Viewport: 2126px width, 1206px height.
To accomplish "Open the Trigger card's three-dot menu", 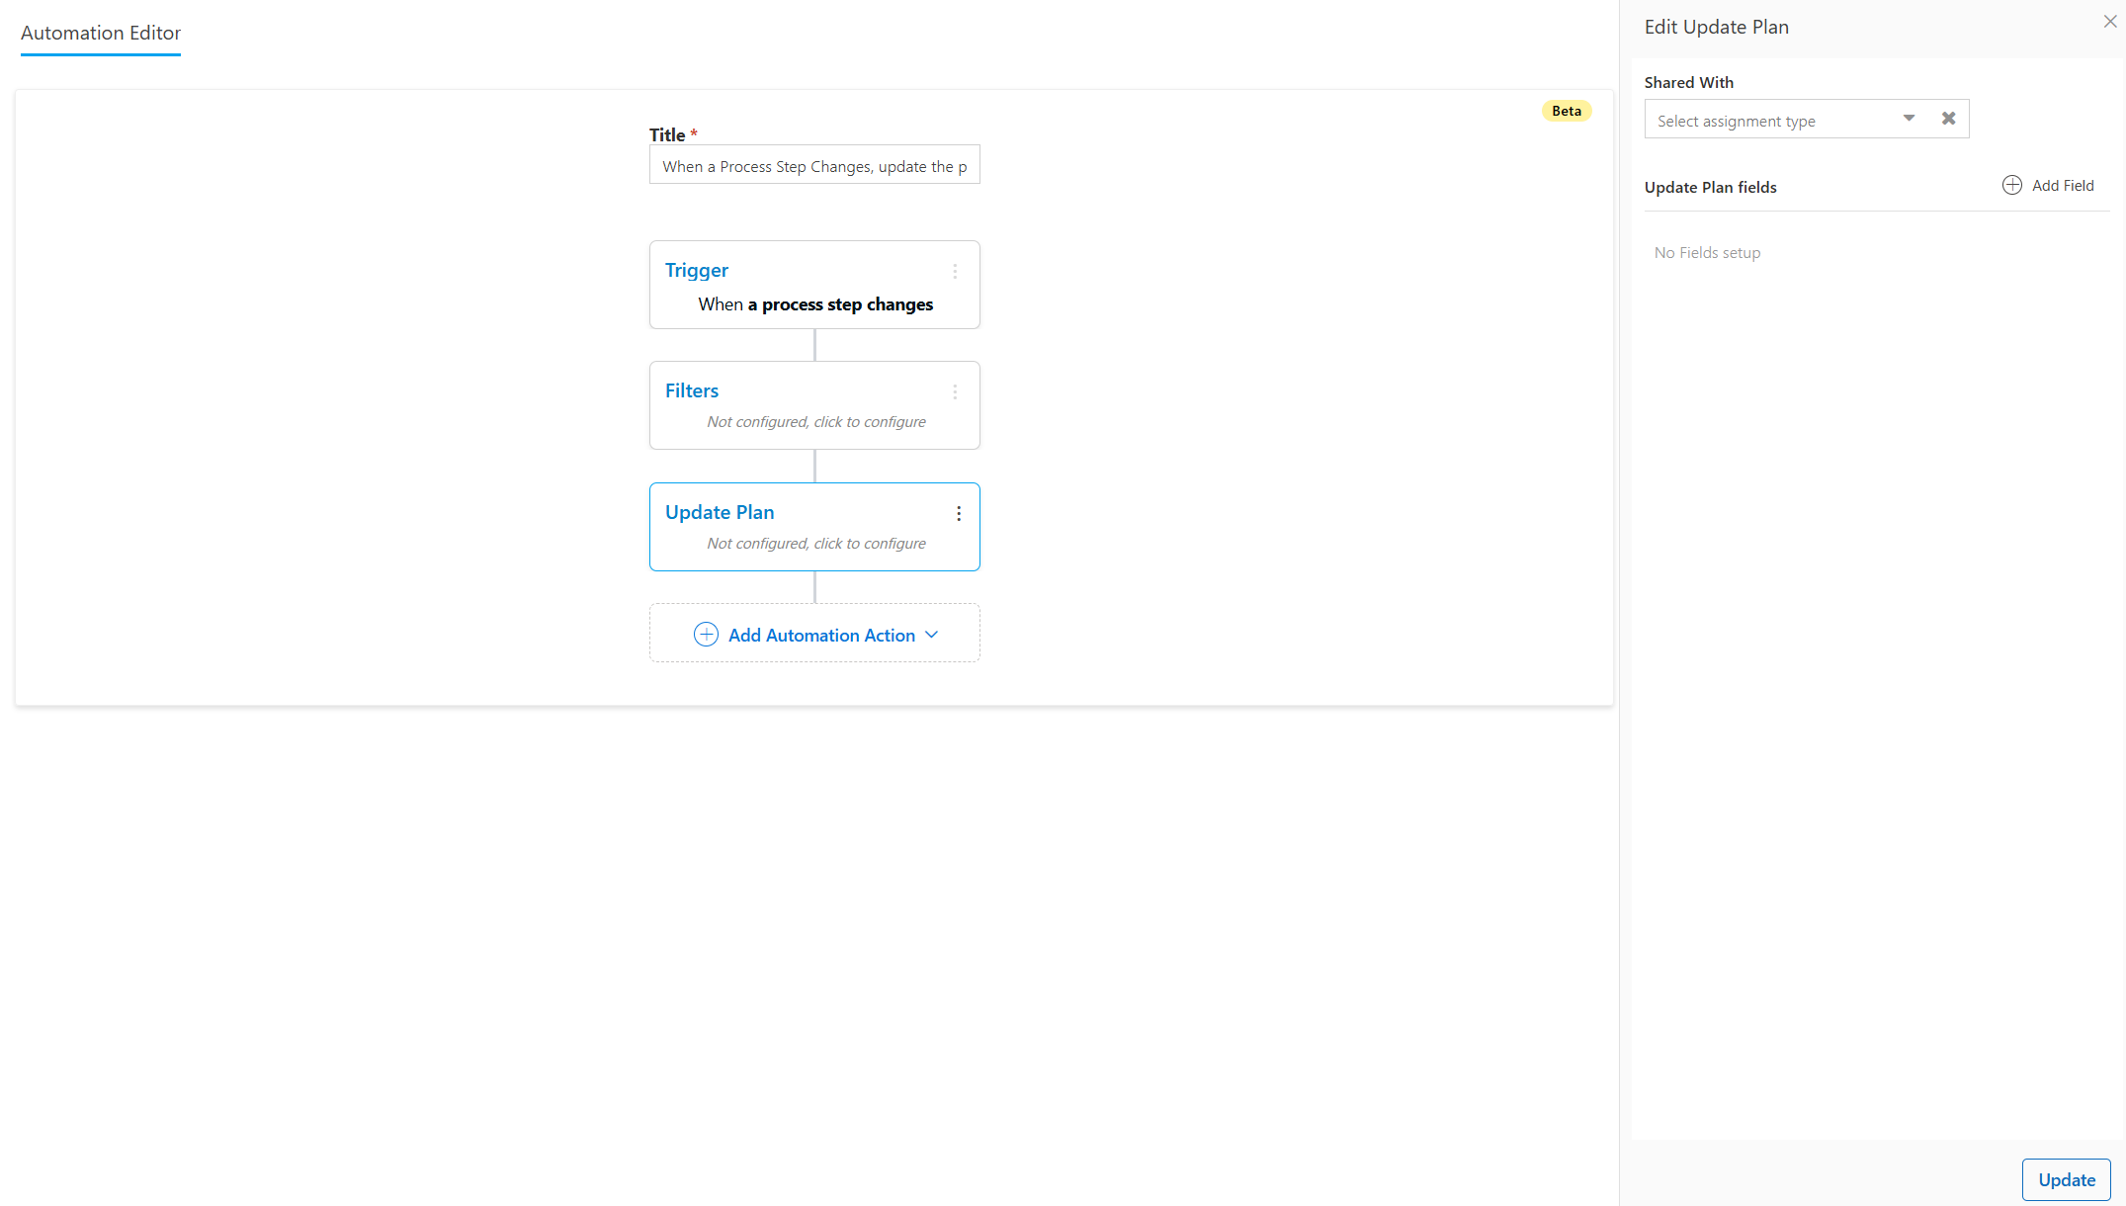I will [x=955, y=271].
